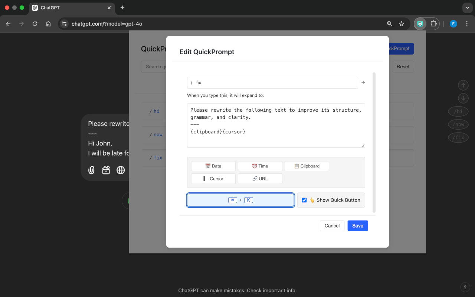Save the edited QuickPrompt
Viewport: 475px width, 297px height.
[357, 226]
